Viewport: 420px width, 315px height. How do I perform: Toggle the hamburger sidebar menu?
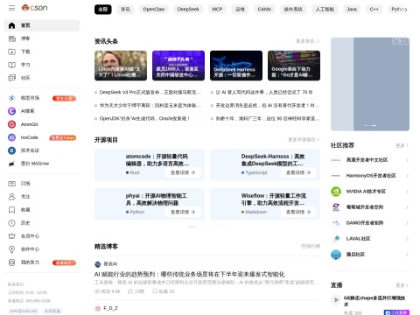[x=11, y=8]
